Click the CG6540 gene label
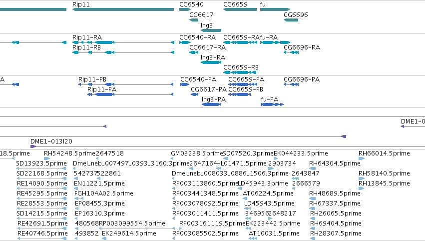This screenshot has width=425, height=241. pos(191,4)
